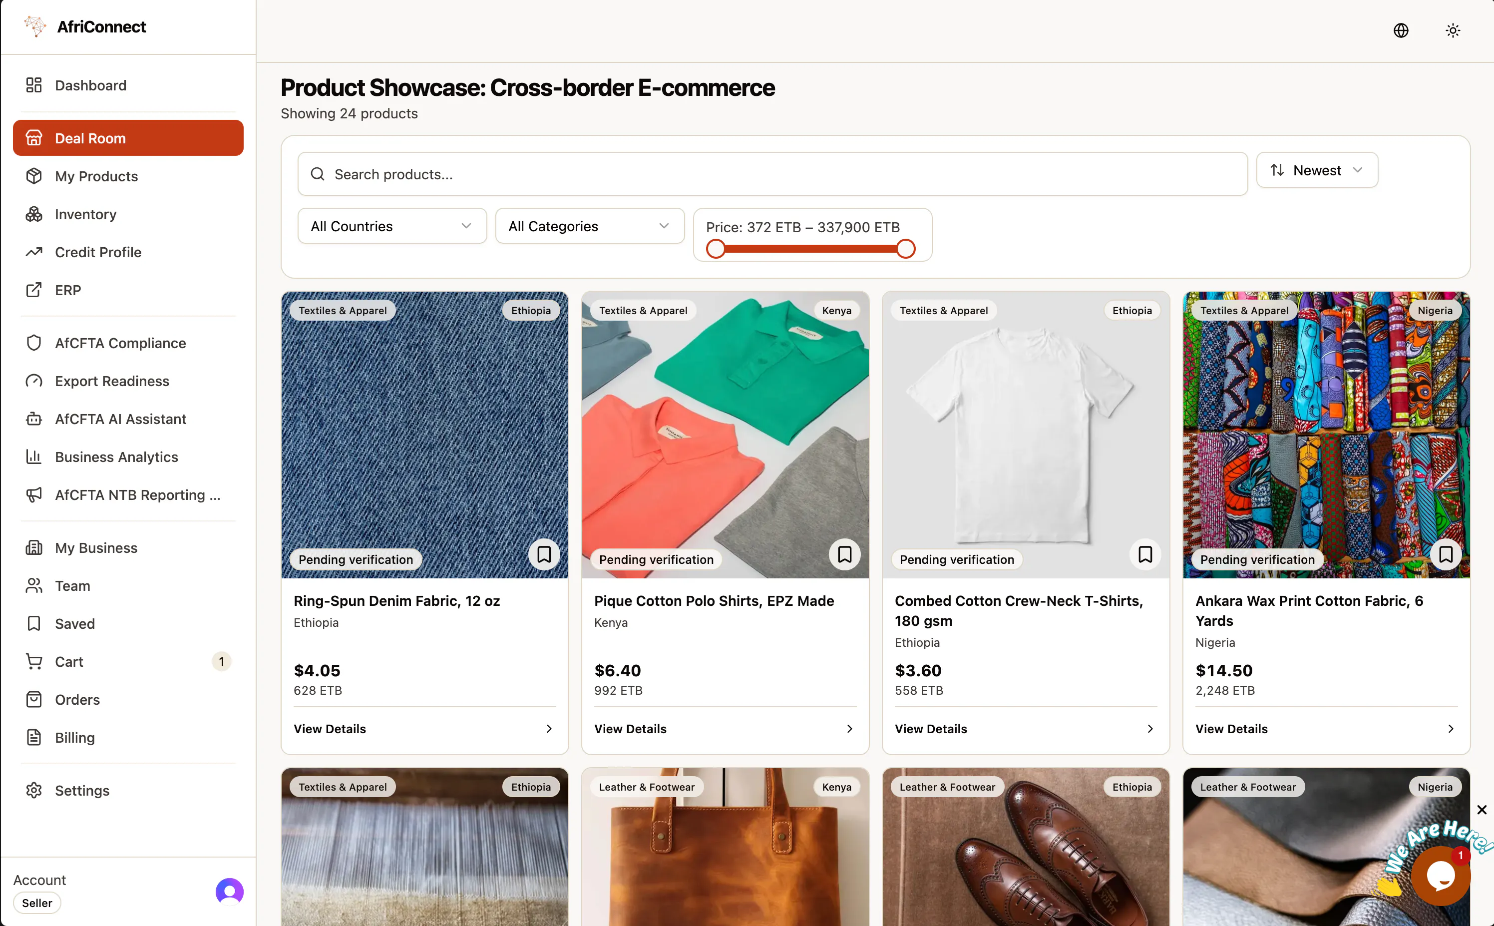Open AfCFTA NTB Reporting megaphone icon
The width and height of the screenshot is (1494, 926).
(x=33, y=495)
